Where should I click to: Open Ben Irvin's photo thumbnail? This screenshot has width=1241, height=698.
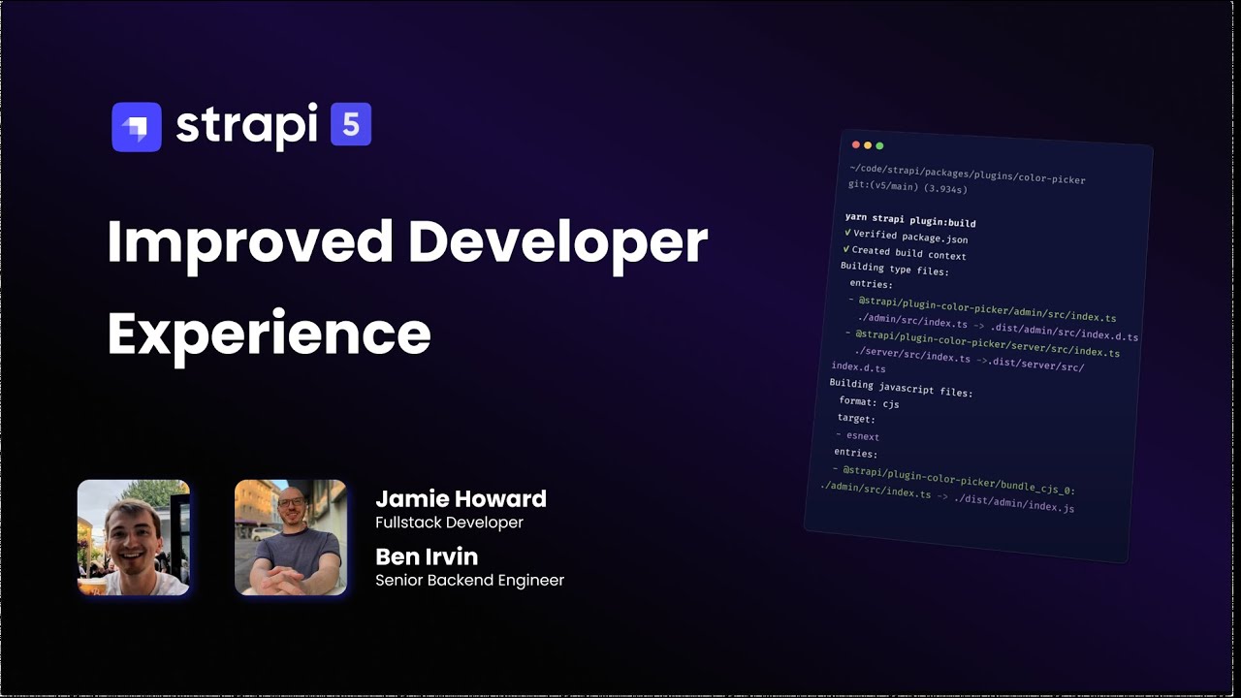click(291, 537)
